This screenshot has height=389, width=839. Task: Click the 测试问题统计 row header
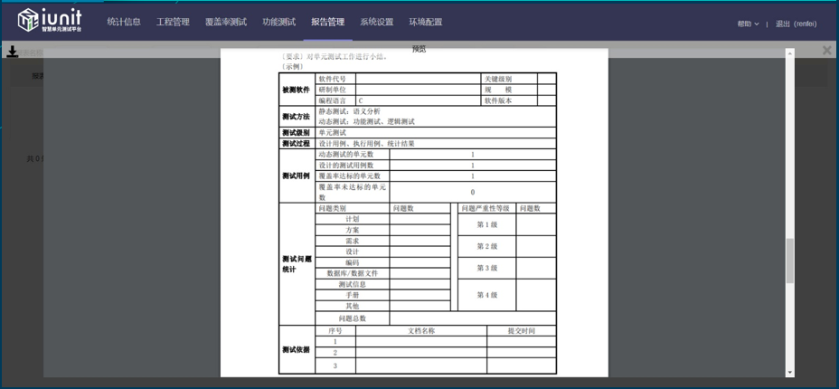click(x=297, y=264)
